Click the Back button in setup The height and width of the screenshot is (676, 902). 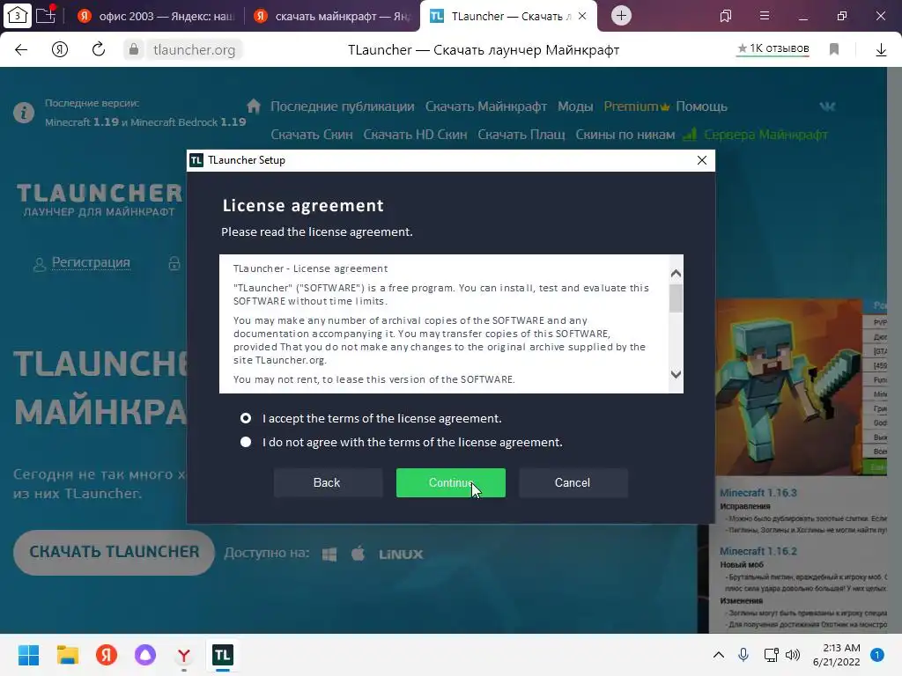[328, 483]
